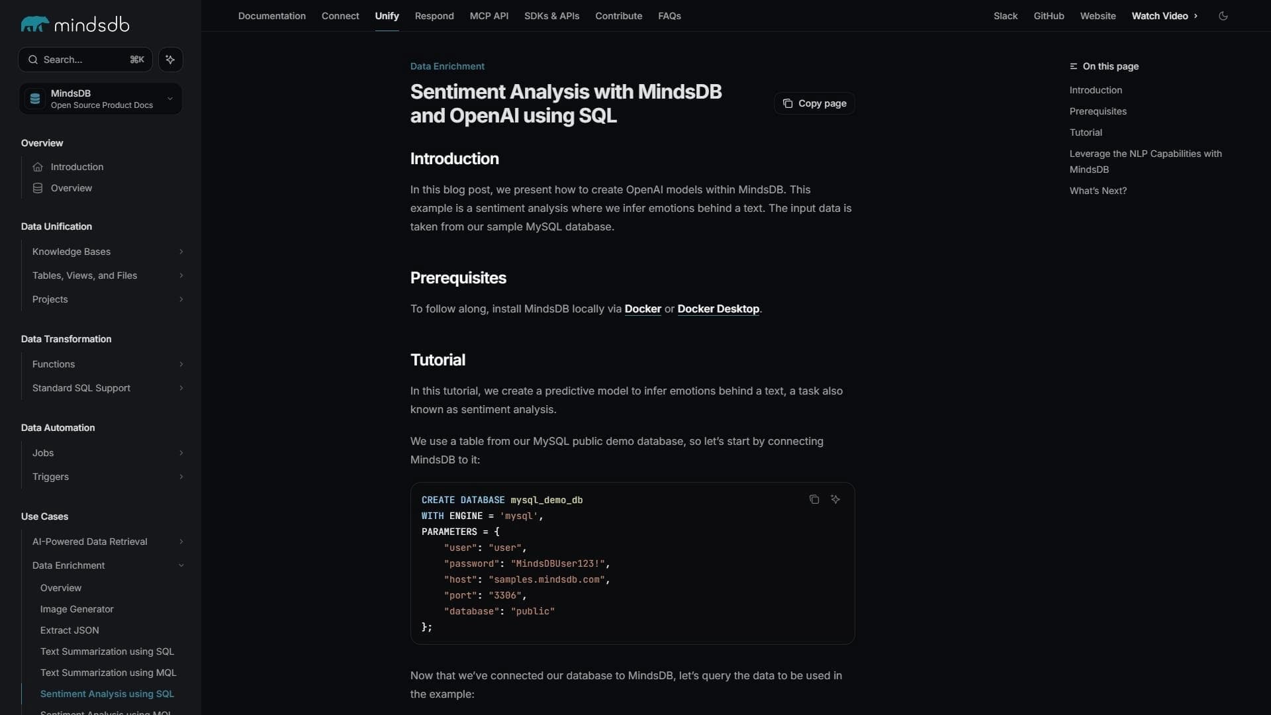This screenshot has width=1271, height=715.
Task: Click the Introduction home icon in the sidebar
Action: tap(38, 167)
